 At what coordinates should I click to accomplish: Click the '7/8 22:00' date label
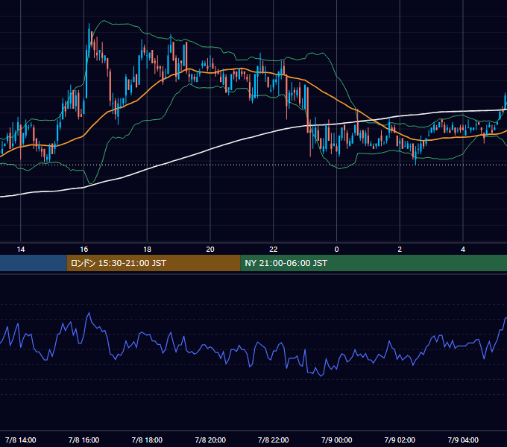pos(274,440)
